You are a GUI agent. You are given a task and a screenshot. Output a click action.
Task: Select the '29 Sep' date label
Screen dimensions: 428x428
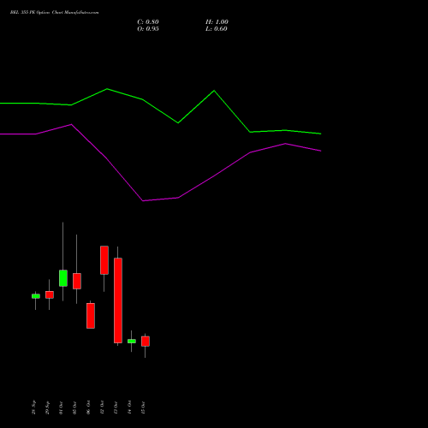pyautogui.click(x=47, y=407)
